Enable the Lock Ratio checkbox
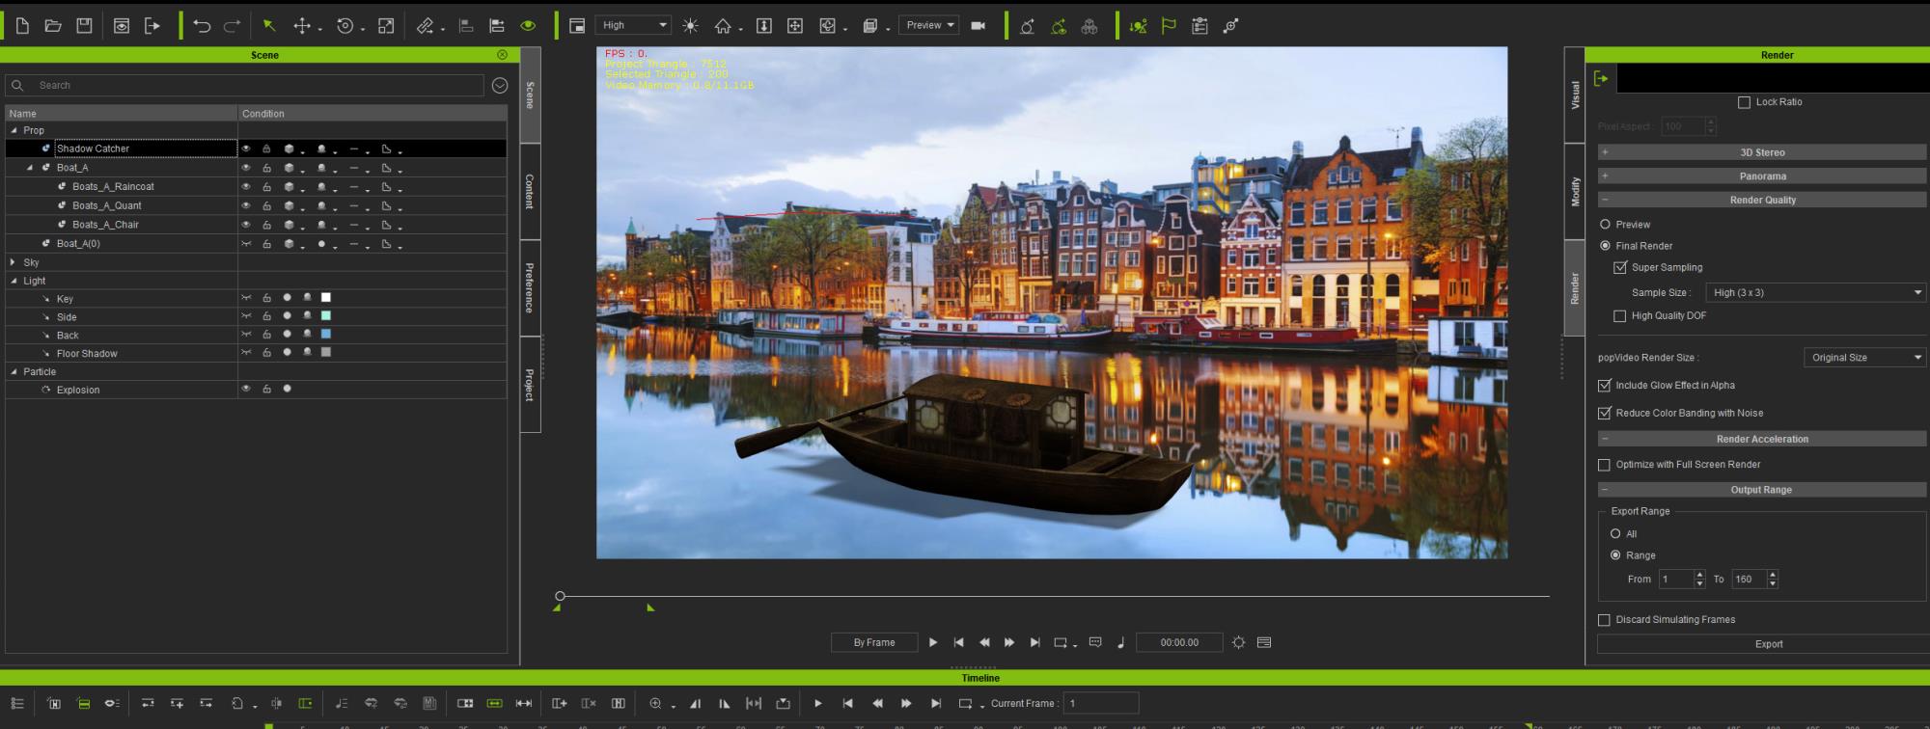 [1744, 102]
